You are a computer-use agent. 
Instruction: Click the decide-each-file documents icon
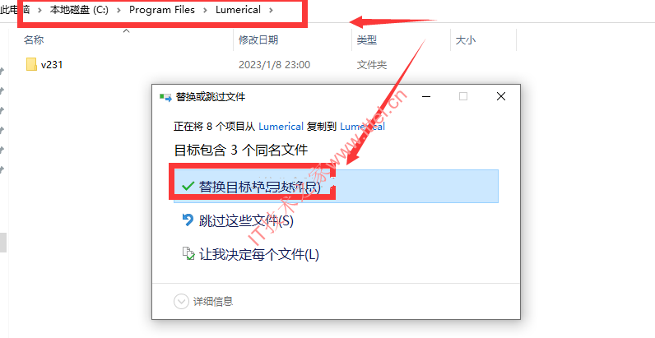pyautogui.click(x=188, y=253)
